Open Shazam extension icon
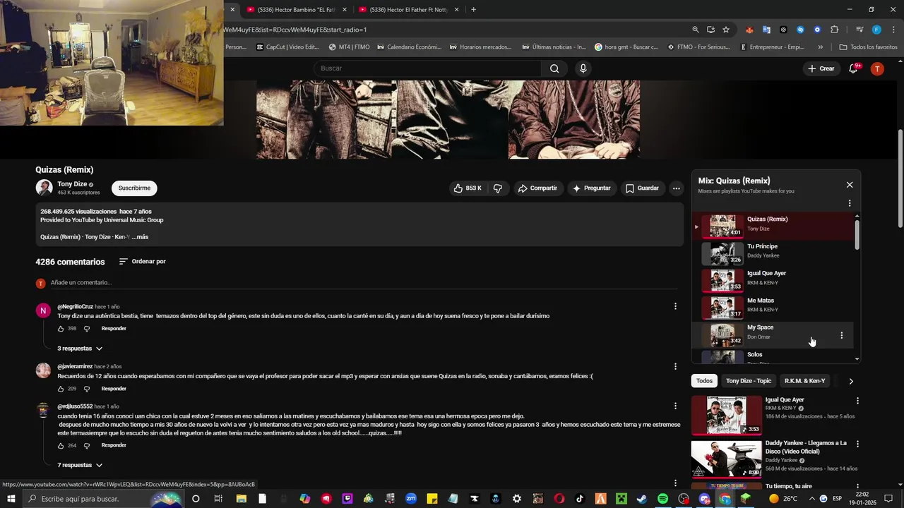Viewport: 904px width, 508px height. 800,30
